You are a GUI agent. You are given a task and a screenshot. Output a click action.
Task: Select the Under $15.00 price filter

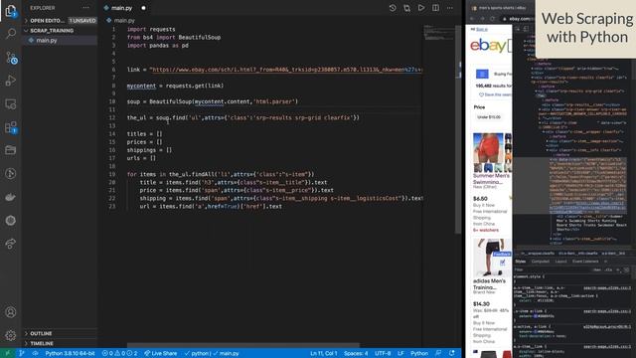(489, 117)
